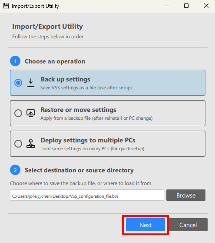Click the floppy disk app icon in title bar
The image size is (215, 243).
(6, 6)
